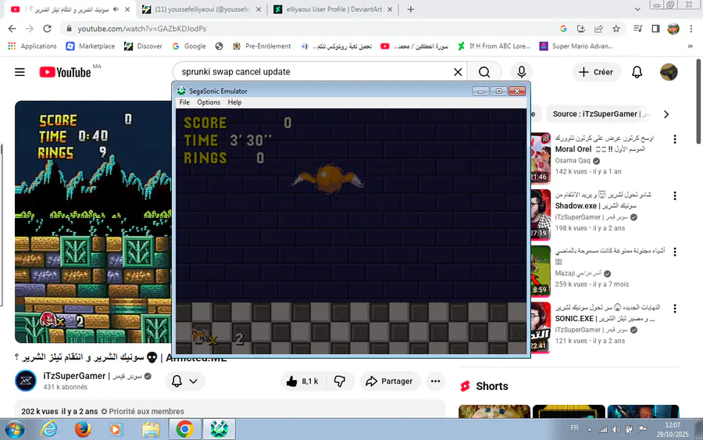Launch Internet Explorer from the taskbar
This screenshot has height=440, width=703.
49,429
